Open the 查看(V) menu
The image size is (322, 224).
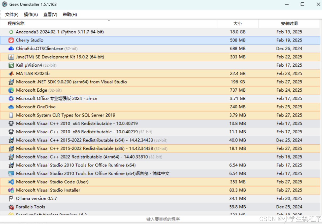tap(50, 14)
